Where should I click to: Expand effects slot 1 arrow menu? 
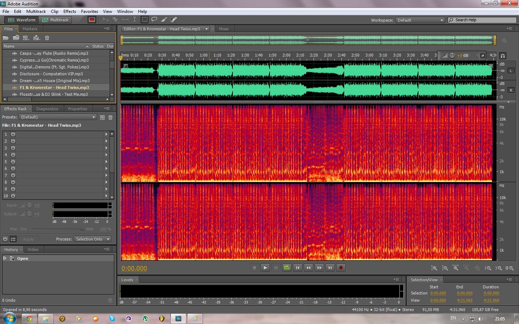click(106, 134)
